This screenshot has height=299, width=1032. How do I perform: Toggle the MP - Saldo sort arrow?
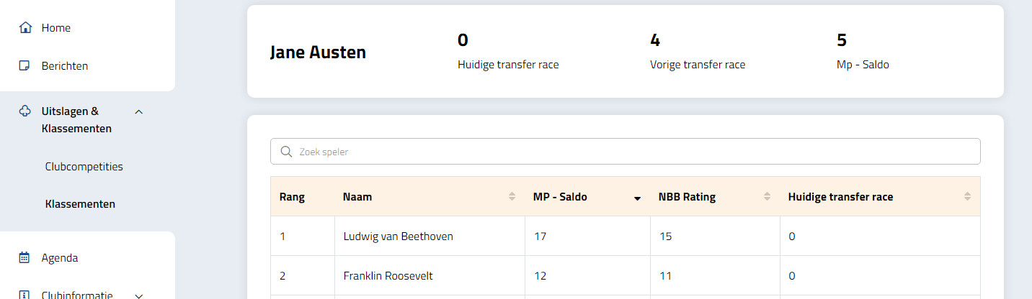(637, 198)
